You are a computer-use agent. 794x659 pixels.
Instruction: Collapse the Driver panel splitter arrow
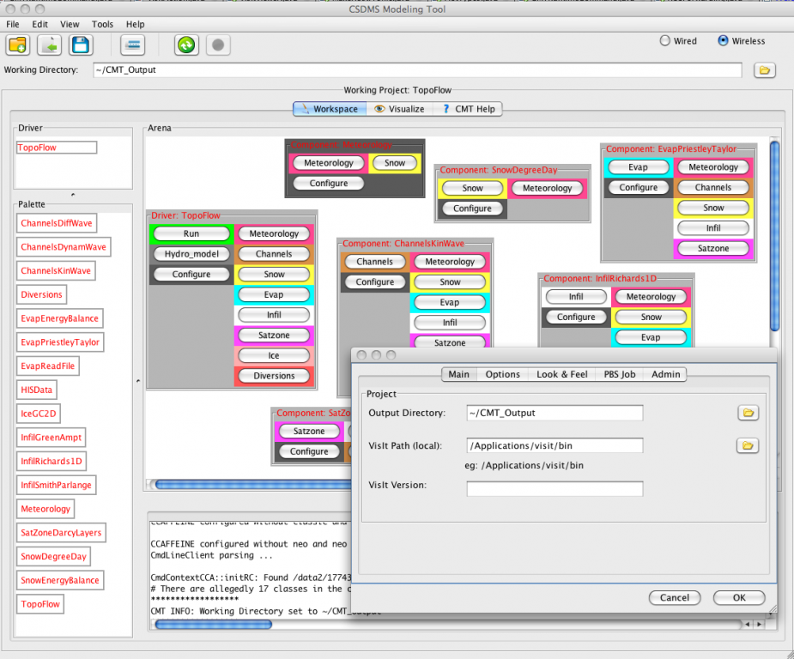coord(72,195)
